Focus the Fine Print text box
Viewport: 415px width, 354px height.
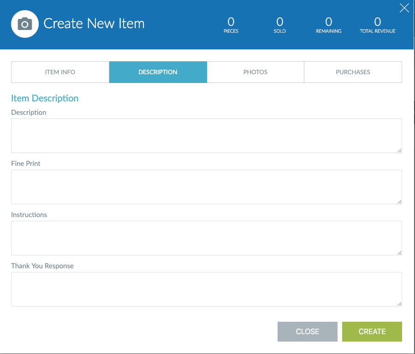(x=206, y=187)
